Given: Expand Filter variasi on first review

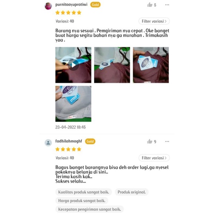Looking at the screenshot, I should (154, 21).
